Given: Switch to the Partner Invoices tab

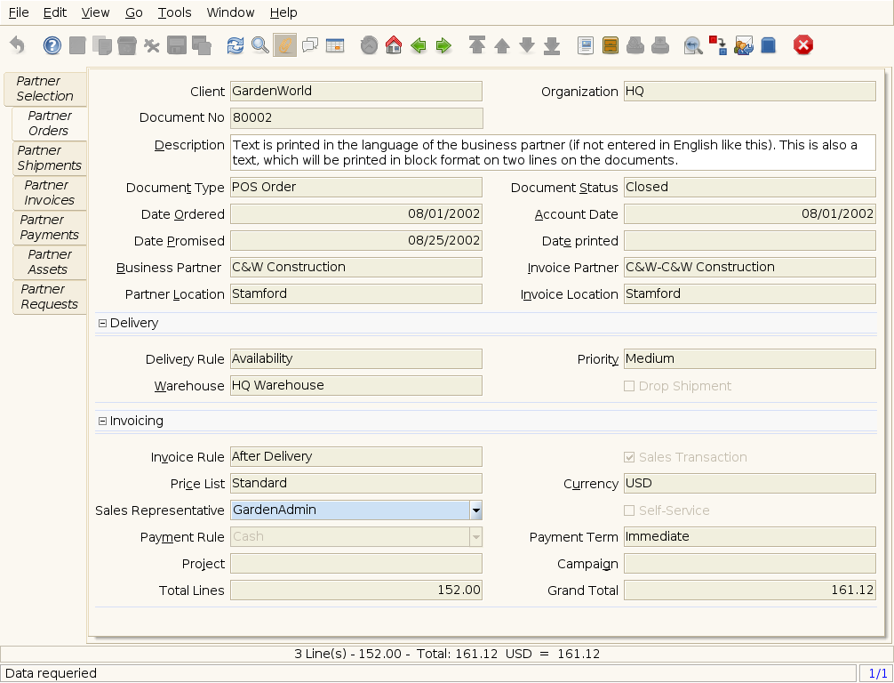Looking at the screenshot, I should (49, 193).
